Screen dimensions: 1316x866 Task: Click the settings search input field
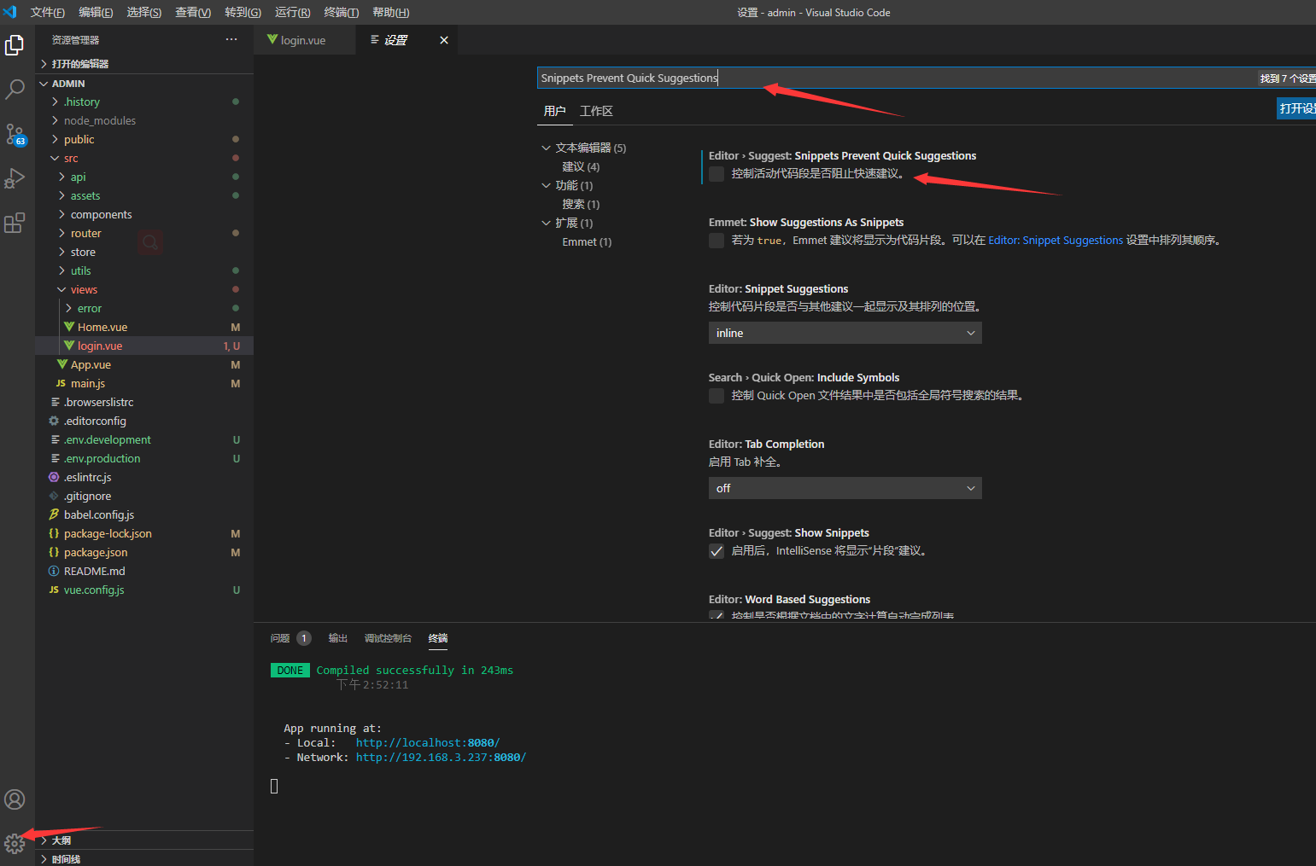coord(854,78)
